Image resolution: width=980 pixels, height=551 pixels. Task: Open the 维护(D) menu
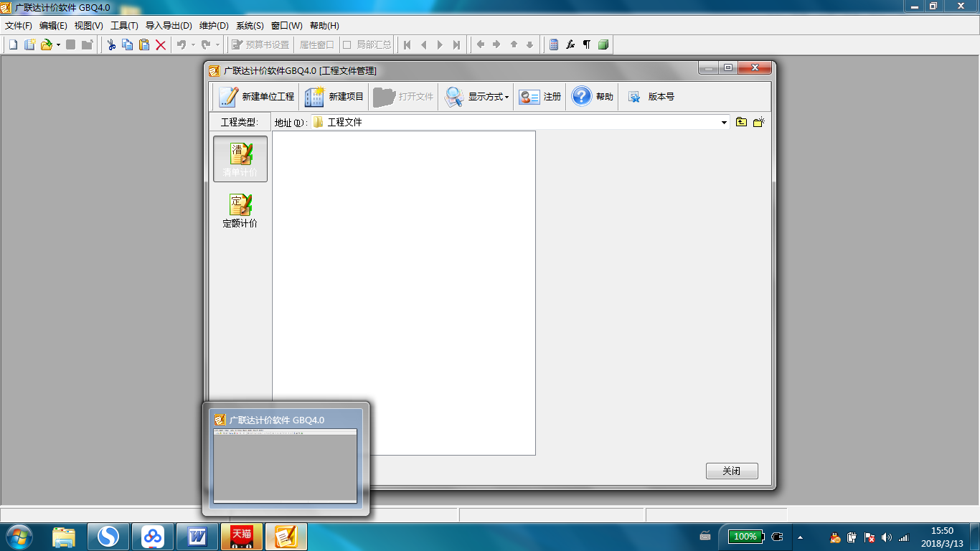pyautogui.click(x=214, y=25)
